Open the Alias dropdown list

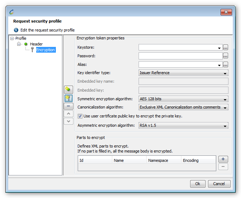(219, 65)
